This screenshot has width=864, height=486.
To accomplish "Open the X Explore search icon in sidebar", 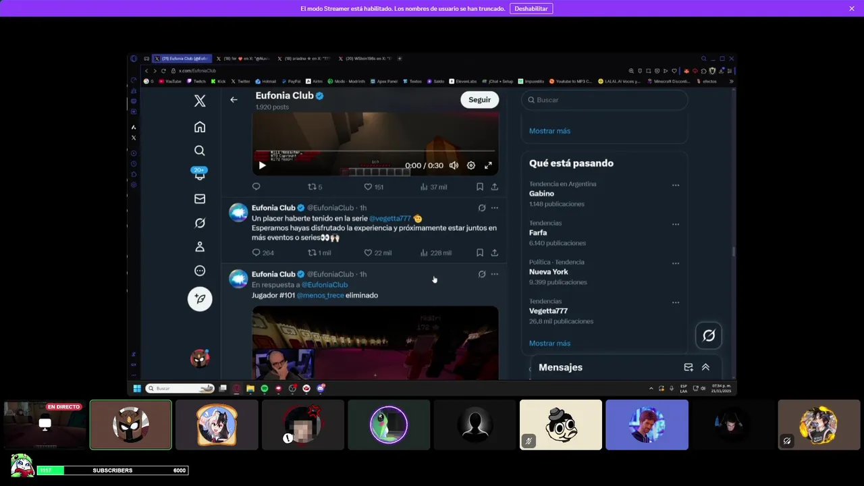I will 200,151.
